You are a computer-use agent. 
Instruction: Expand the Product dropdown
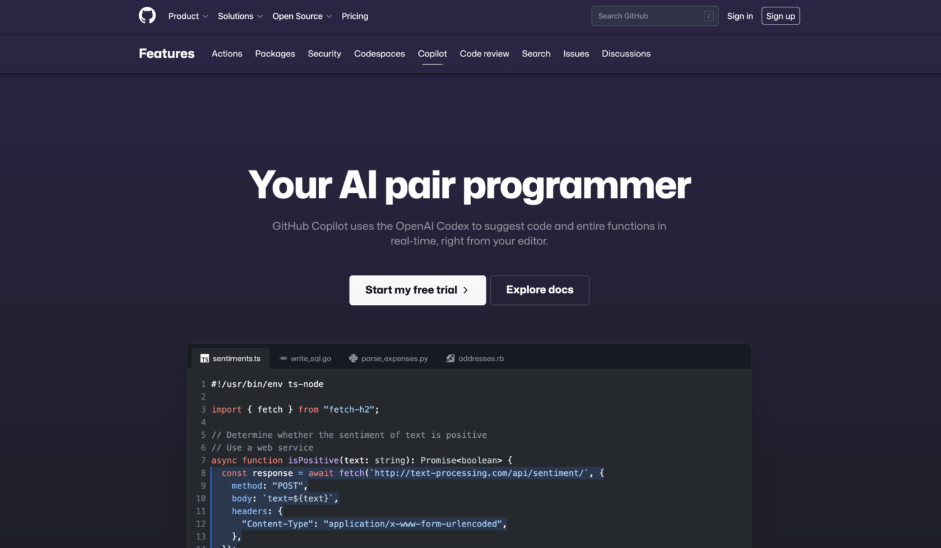tap(187, 16)
